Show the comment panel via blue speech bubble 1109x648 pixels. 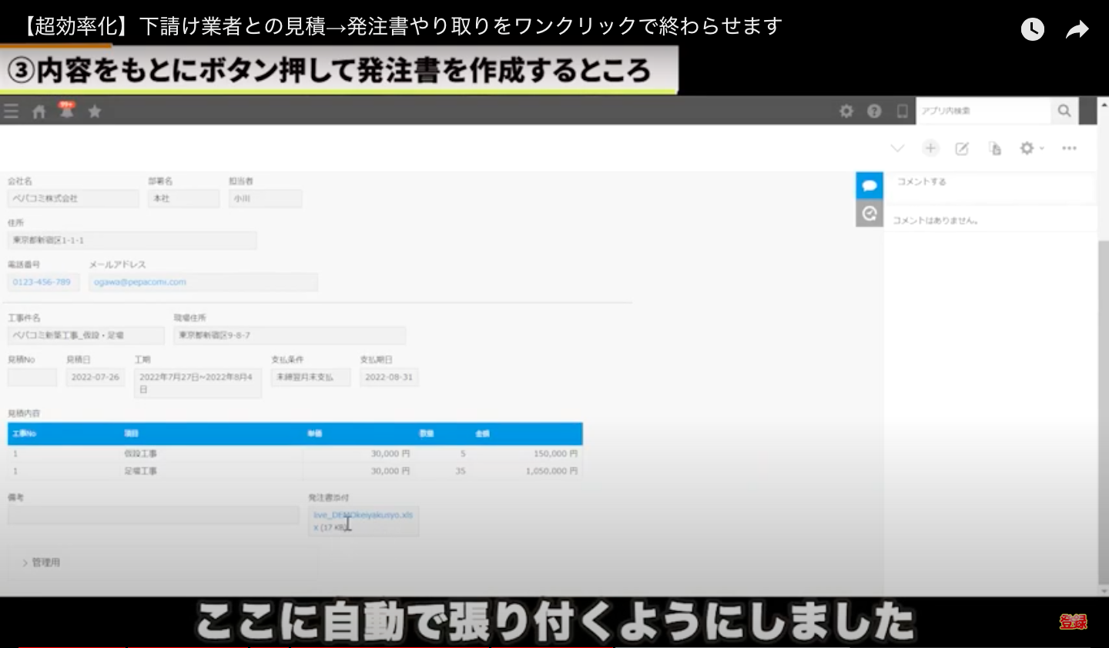[x=869, y=185]
